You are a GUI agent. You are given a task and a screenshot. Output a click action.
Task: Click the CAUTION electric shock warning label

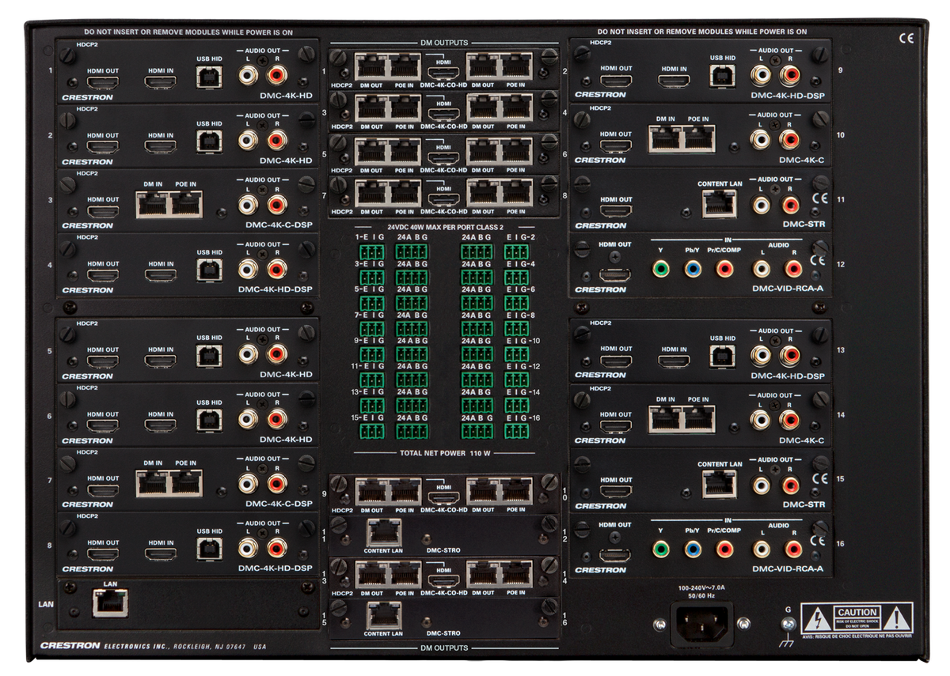857,617
